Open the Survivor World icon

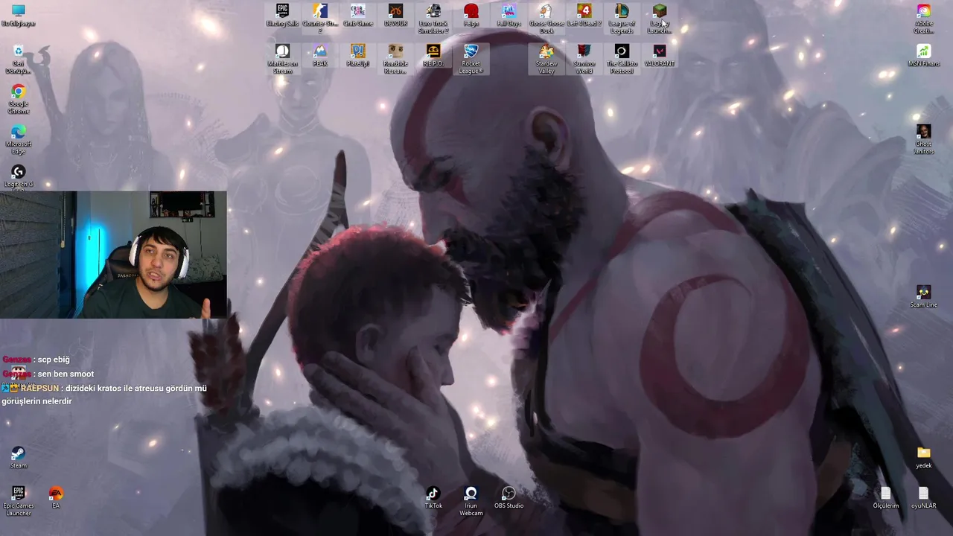click(584, 59)
